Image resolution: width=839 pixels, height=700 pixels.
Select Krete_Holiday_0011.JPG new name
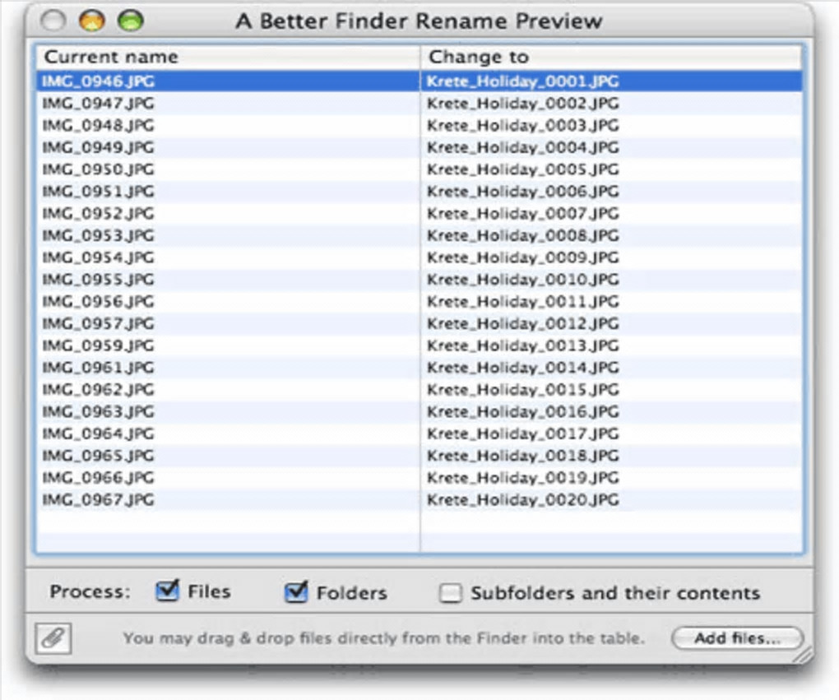click(523, 301)
